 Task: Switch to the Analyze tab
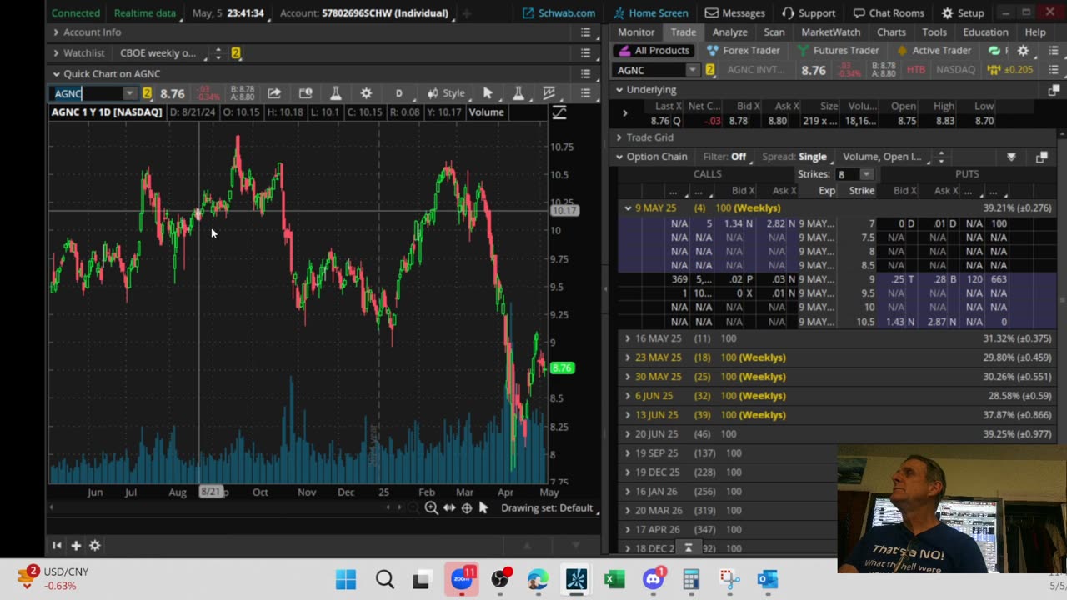pyautogui.click(x=729, y=32)
